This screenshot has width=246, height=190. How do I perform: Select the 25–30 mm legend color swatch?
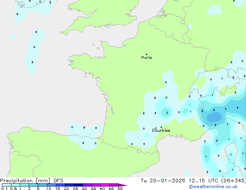(x=78, y=185)
